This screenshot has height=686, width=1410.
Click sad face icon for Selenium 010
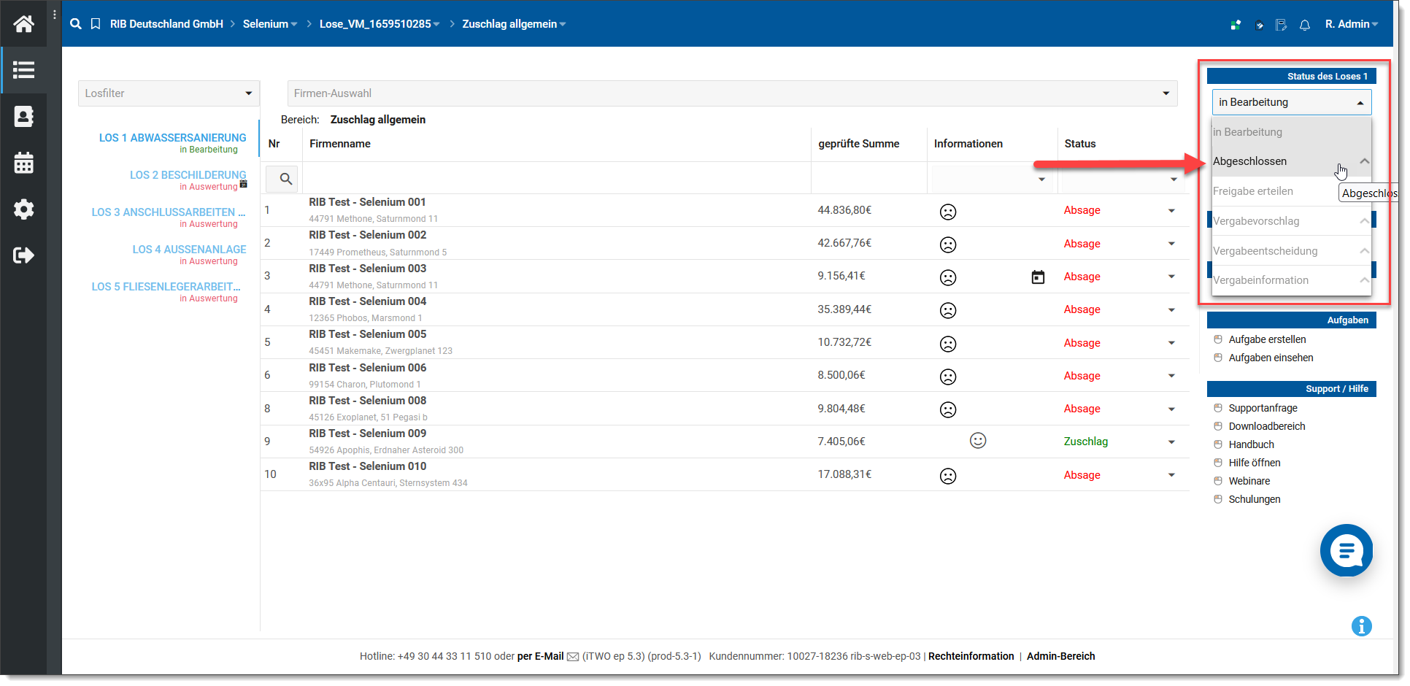[948, 476]
